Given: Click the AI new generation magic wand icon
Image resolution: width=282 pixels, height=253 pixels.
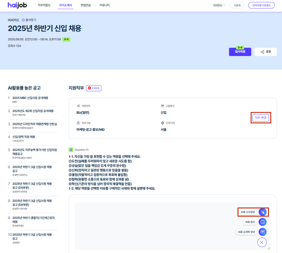Looking at the screenshot, I should [262, 212].
